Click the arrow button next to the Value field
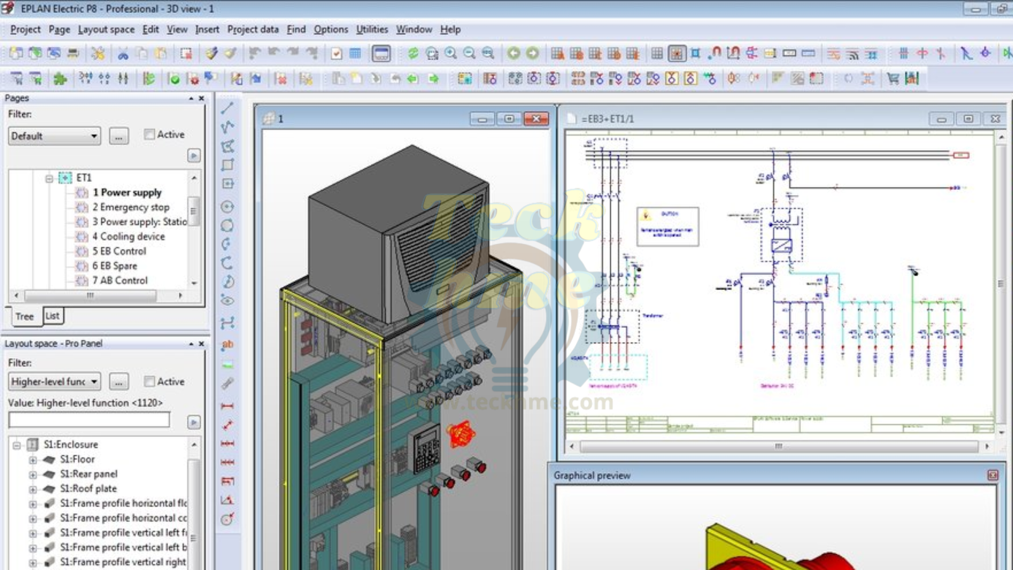The image size is (1013, 570). pos(194,422)
